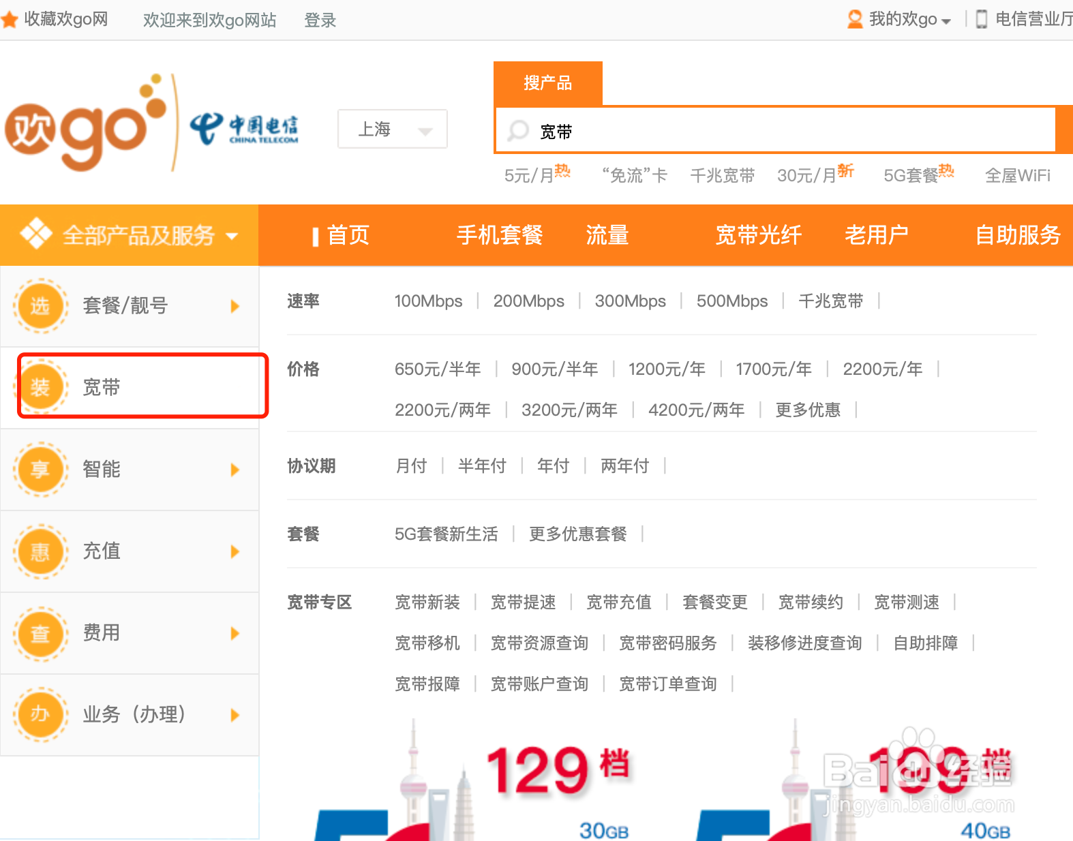Click the 欢go logo
Viewport: 1073px width, 841px height.
click(x=85, y=123)
